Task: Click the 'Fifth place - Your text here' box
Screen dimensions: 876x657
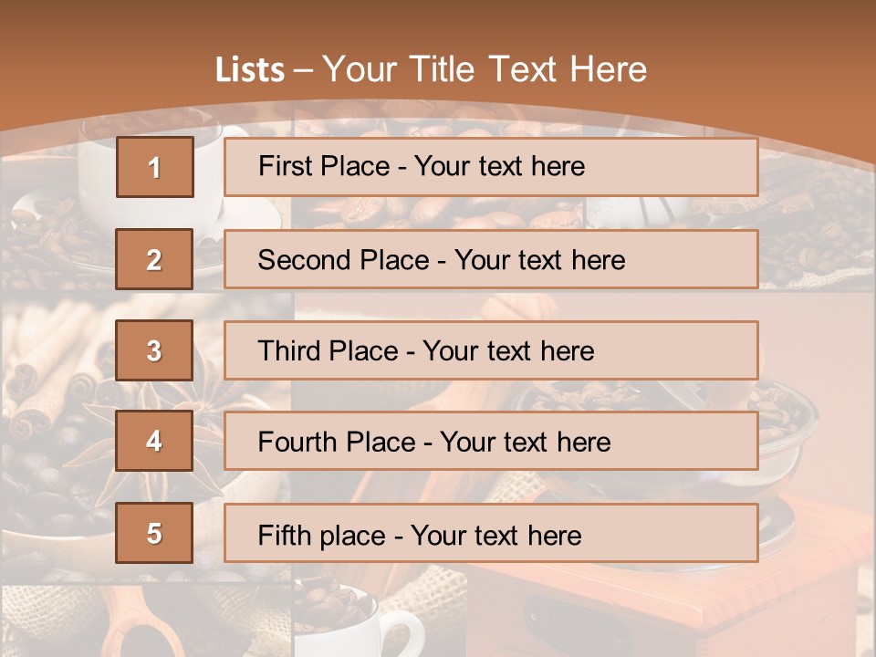Action: point(491,533)
